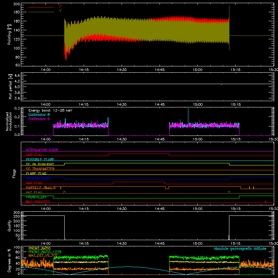
Task: Select the FLARE_FLAG label
Action: [36, 173]
